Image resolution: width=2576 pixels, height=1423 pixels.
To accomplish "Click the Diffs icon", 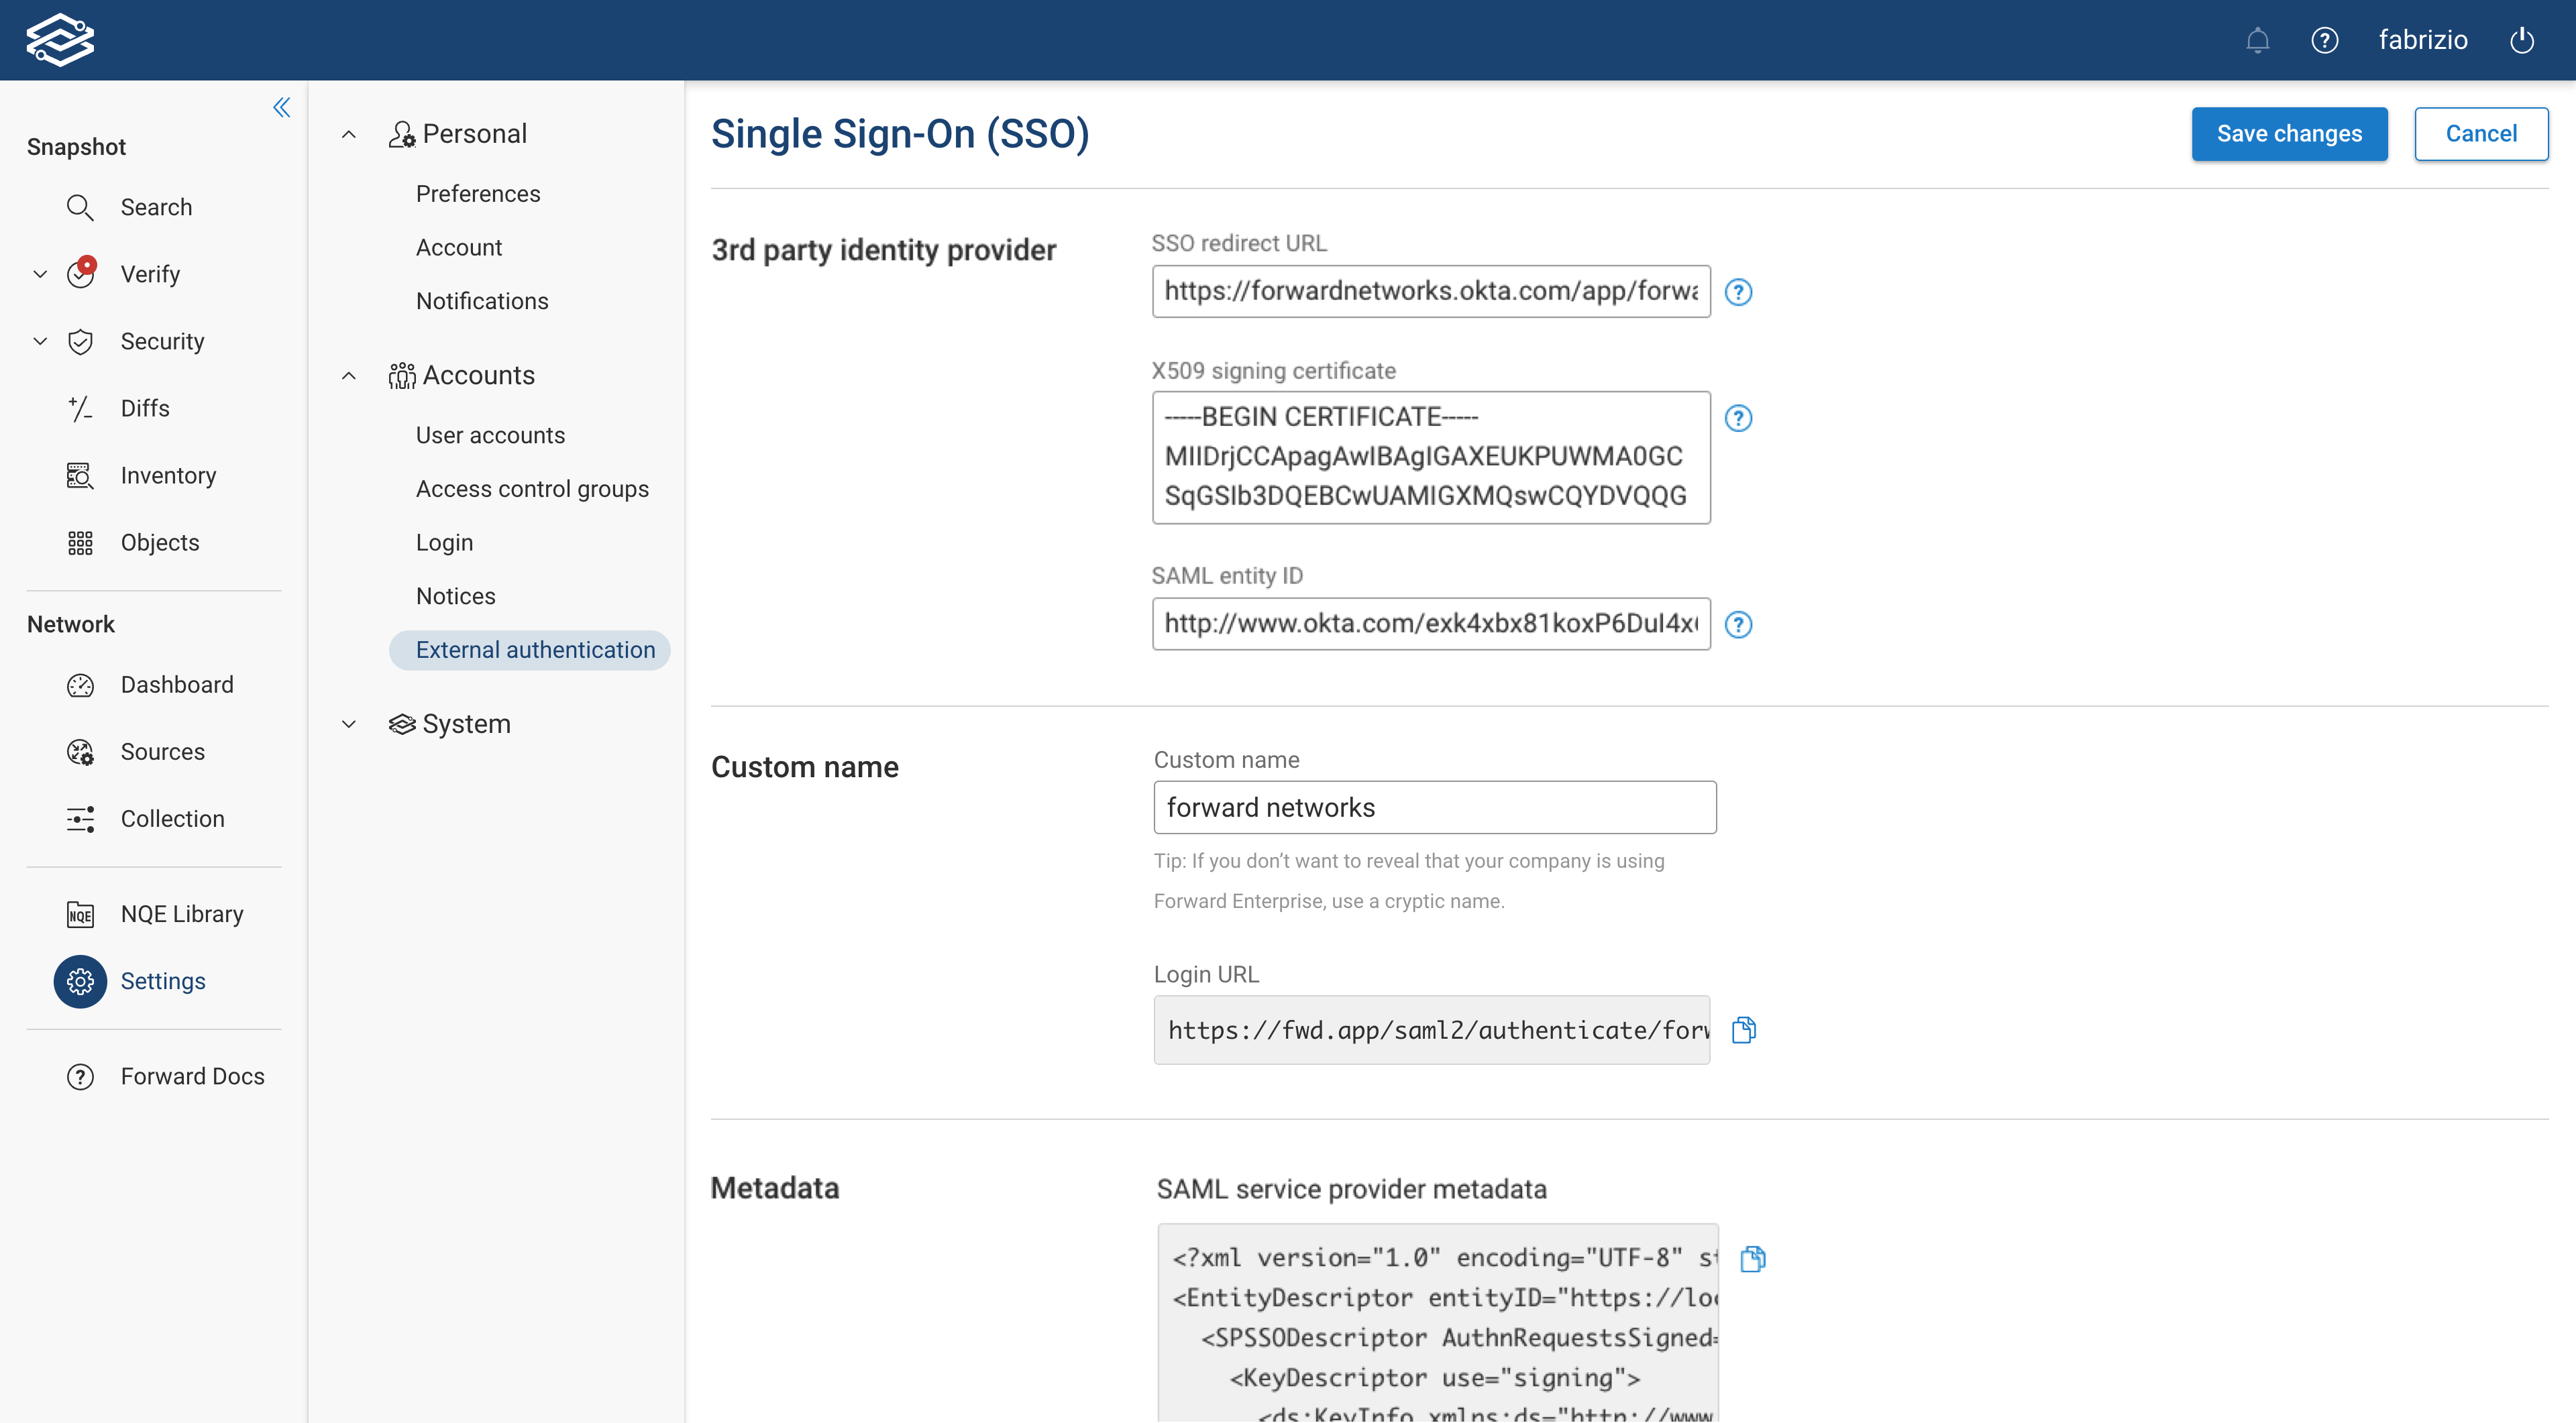I will click(81, 408).
